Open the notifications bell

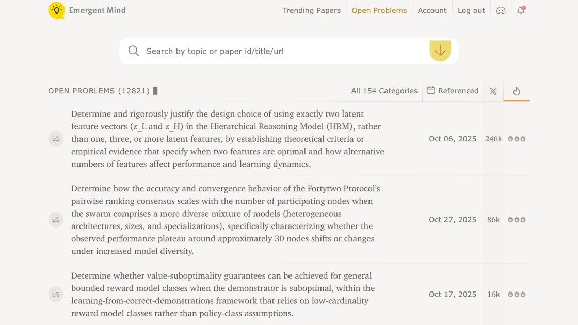coord(521,10)
